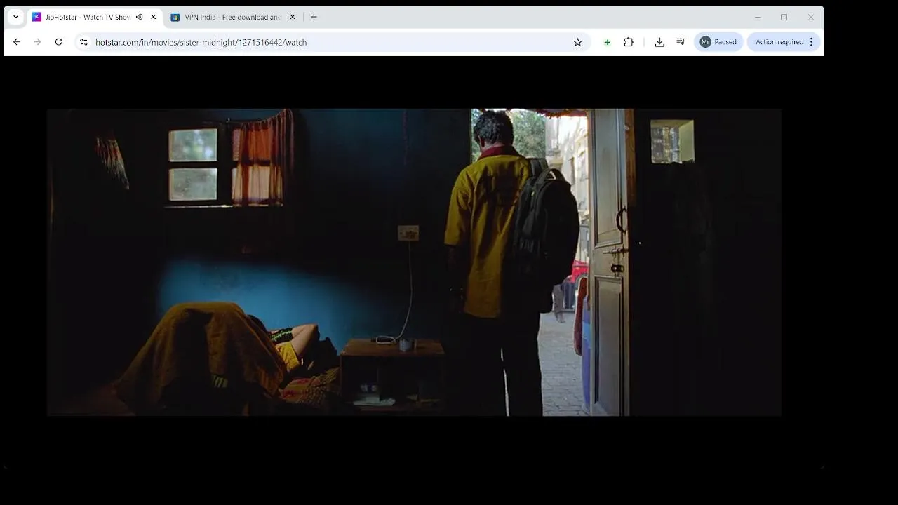Go forward to the next page

point(38,42)
